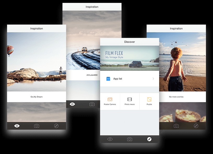This screenshot has height=154, width=213.
Task: Select the Puzzle icon
Action: tap(149, 99)
